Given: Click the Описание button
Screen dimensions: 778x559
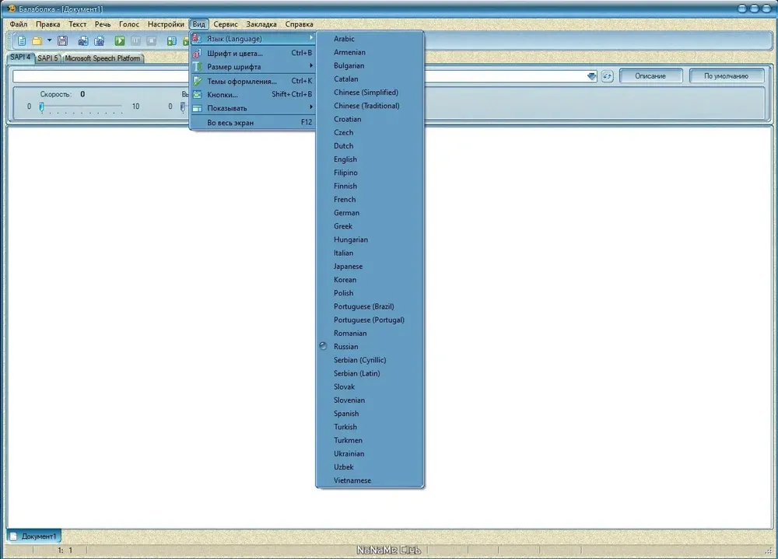Looking at the screenshot, I should pyautogui.click(x=650, y=76).
